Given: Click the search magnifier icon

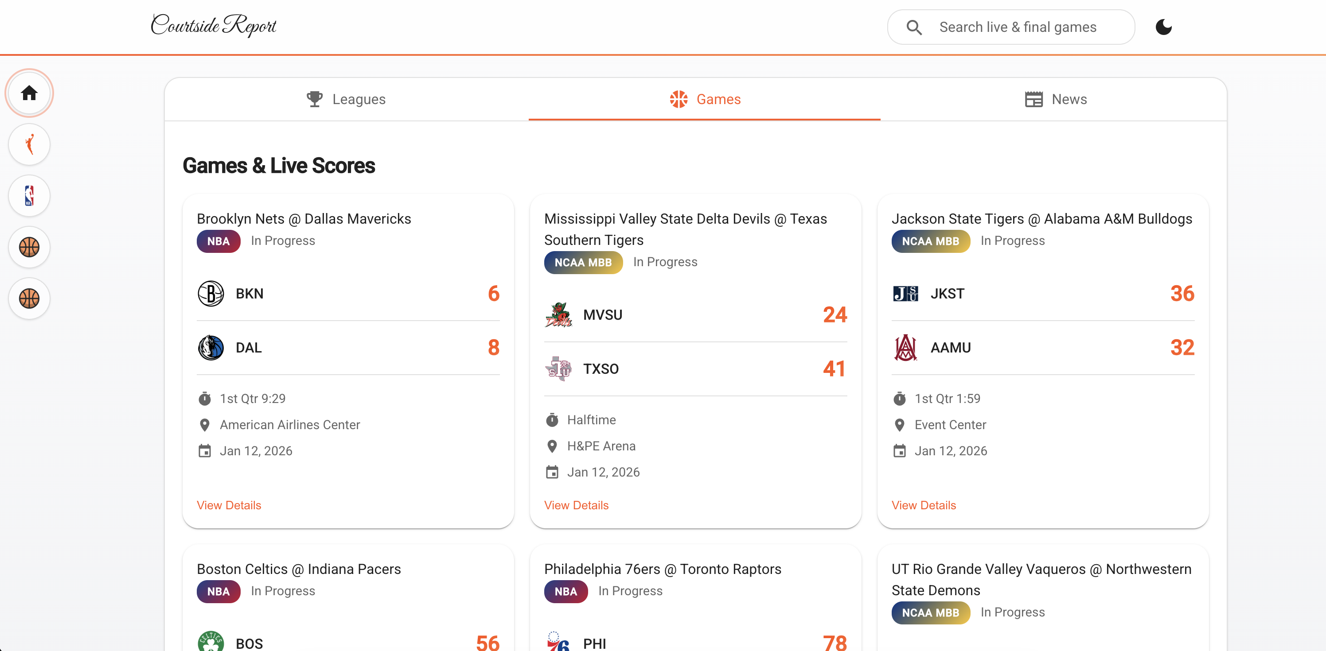Looking at the screenshot, I should pos(914,27).
